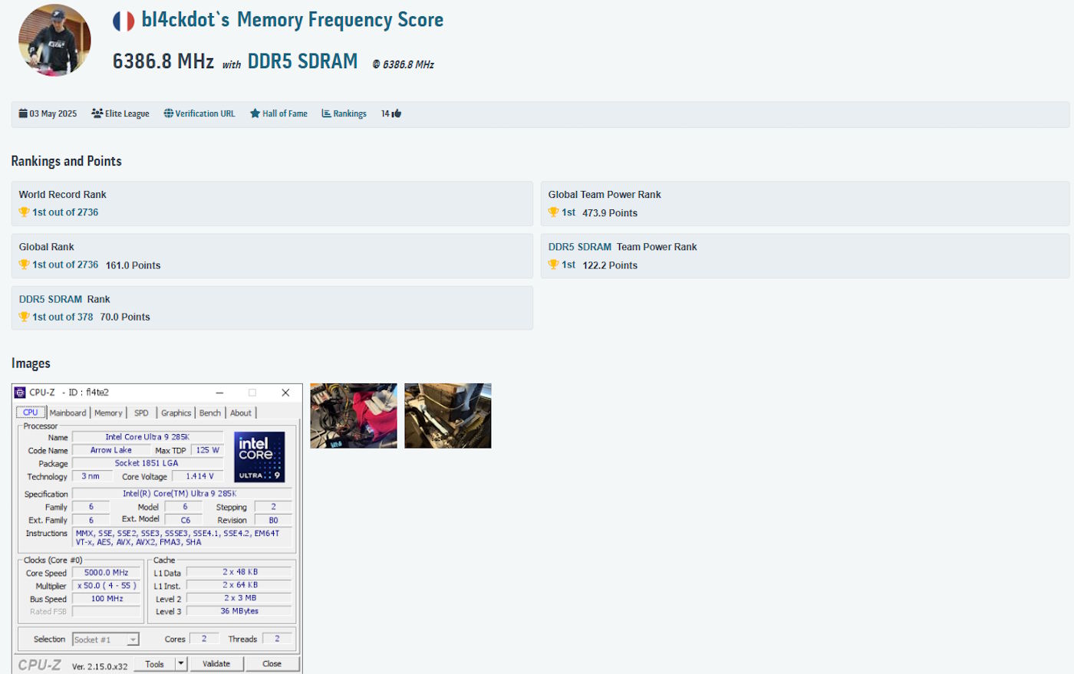
Task: Open bl4ckdot's profile avatar
Action: (54, 41)
